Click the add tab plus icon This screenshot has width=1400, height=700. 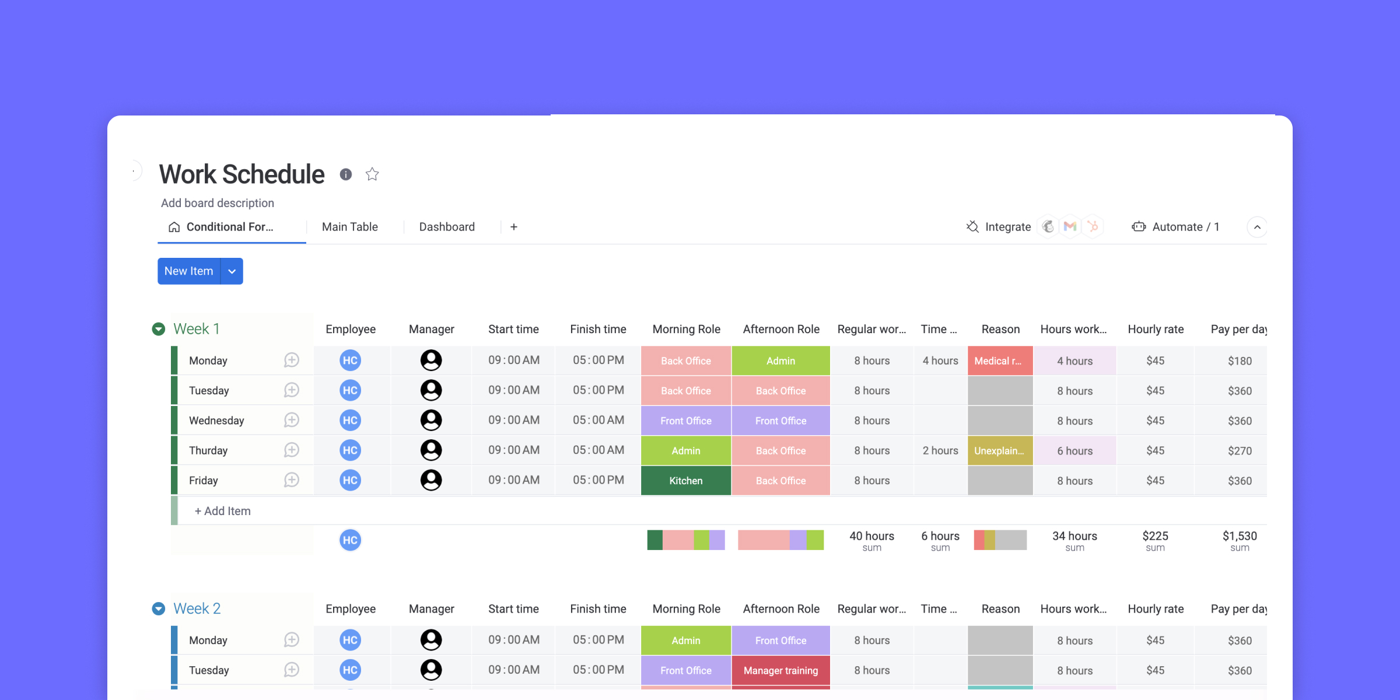513,227
